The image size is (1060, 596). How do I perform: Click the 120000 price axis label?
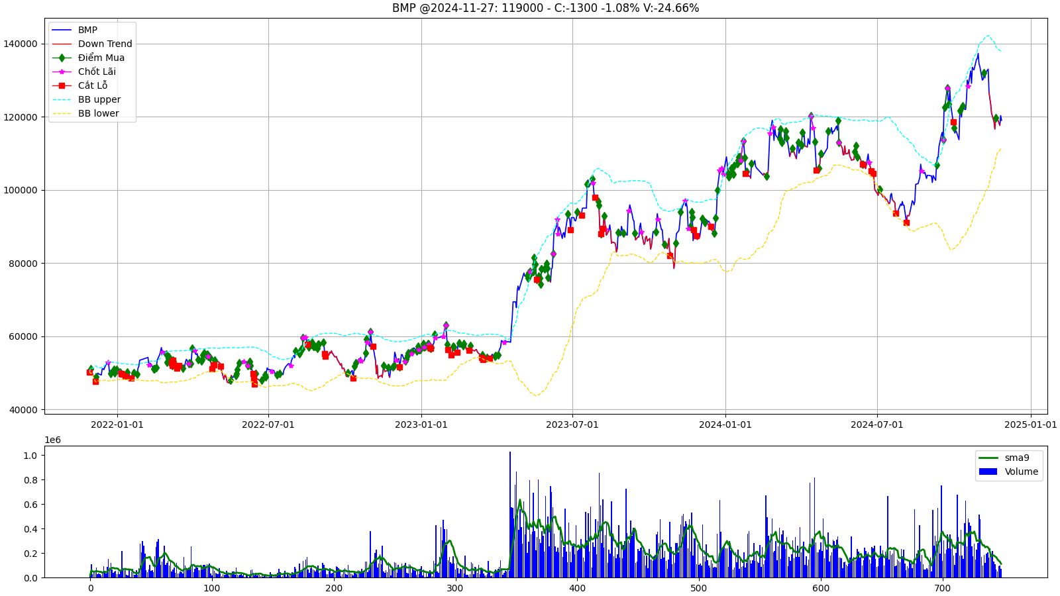pyautogui.click(x=21, y=117)
